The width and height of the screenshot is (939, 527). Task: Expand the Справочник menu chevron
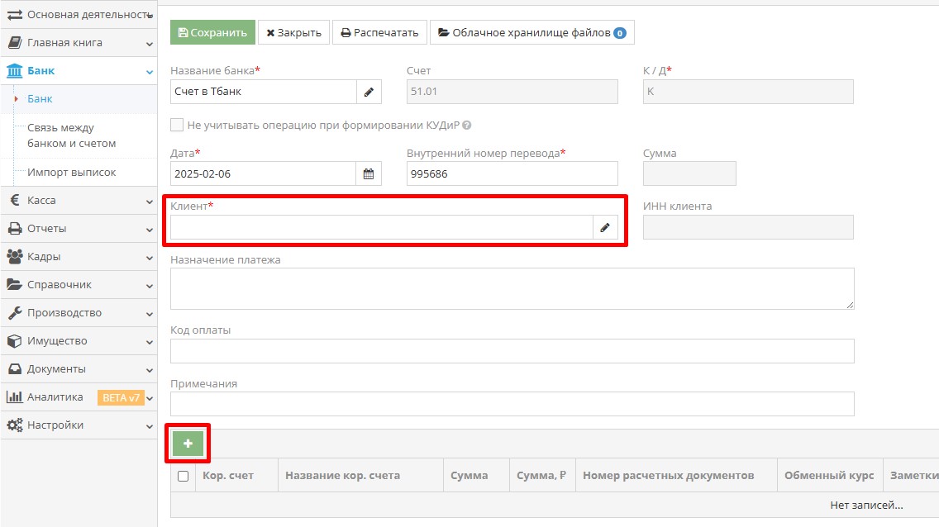(x=150, y=285)
